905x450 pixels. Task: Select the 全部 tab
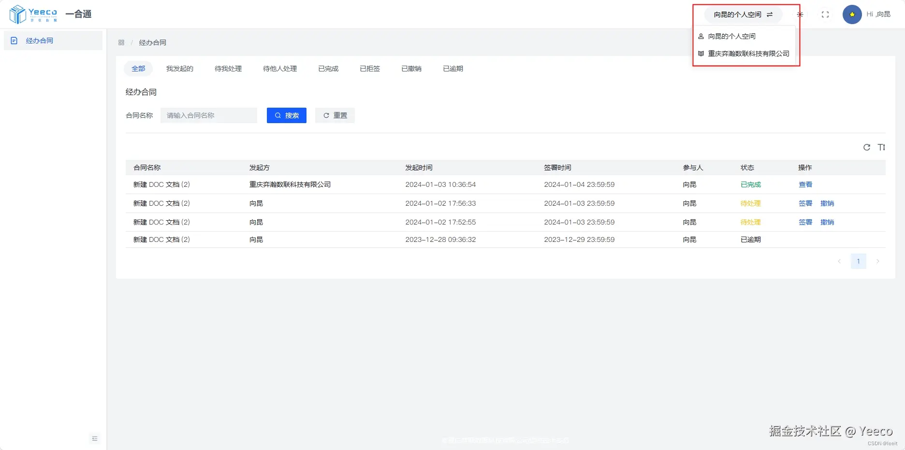pyautogui.click(x=138, y=69)
